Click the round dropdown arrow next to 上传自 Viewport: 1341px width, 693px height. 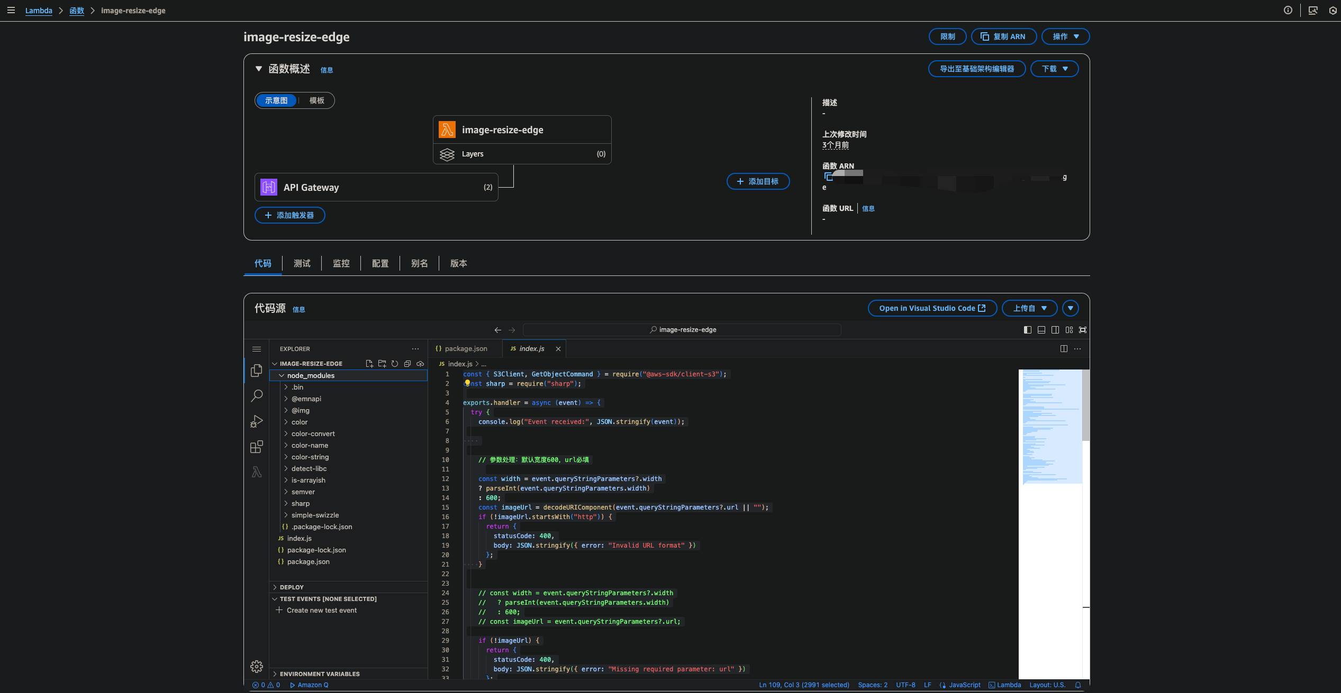pyautogui.click(x=1070, y=308)
